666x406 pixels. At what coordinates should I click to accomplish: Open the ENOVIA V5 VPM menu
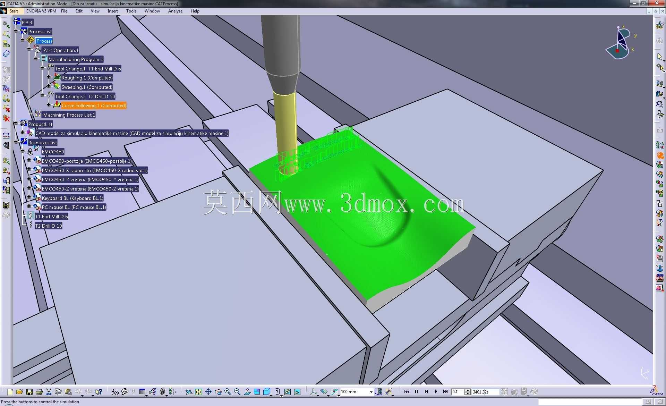click(41, 11)
